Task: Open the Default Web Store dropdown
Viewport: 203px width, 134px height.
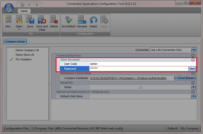Action: (194, 96)
